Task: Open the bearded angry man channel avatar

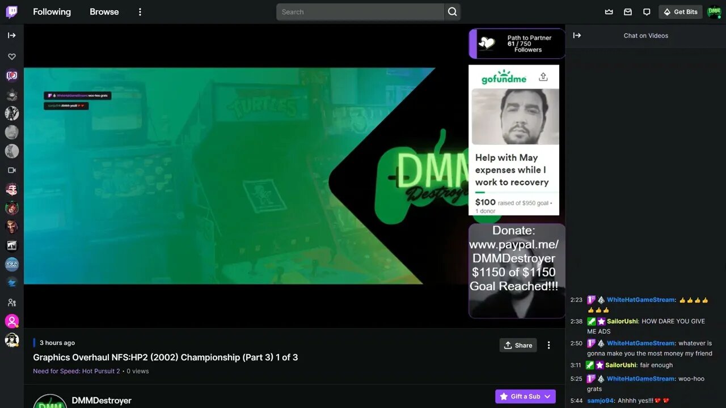Action: point(12,227)
